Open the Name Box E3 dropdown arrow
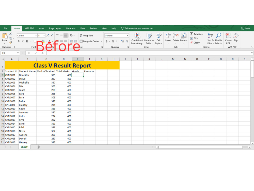254x191 pixels. (x=18, y=53)
